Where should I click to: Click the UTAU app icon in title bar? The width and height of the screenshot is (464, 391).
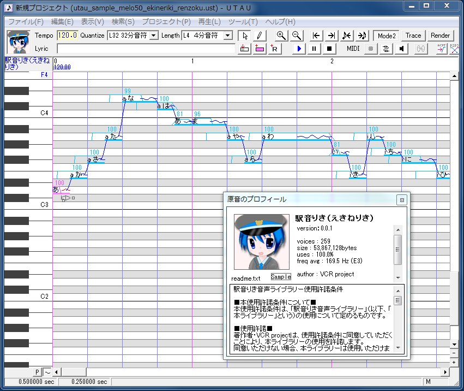tap(9, 8)
